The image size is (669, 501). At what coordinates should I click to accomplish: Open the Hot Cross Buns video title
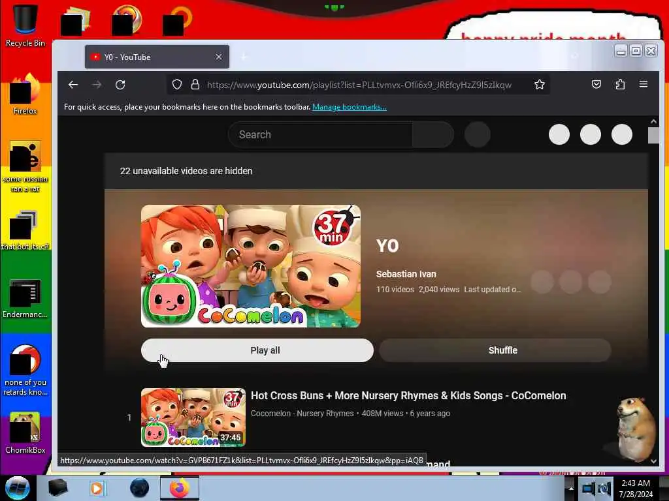tap(408, 395)
